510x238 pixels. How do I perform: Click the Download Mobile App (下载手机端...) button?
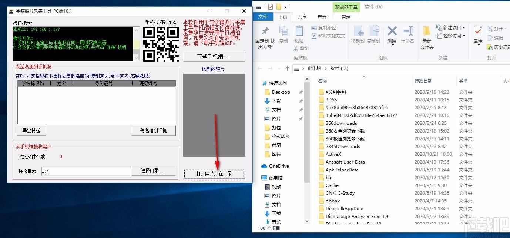coord(214,57)
